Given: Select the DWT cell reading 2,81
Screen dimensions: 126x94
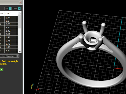Looking at the screenshot, I should pyautogui.click(x=10, y=34).
